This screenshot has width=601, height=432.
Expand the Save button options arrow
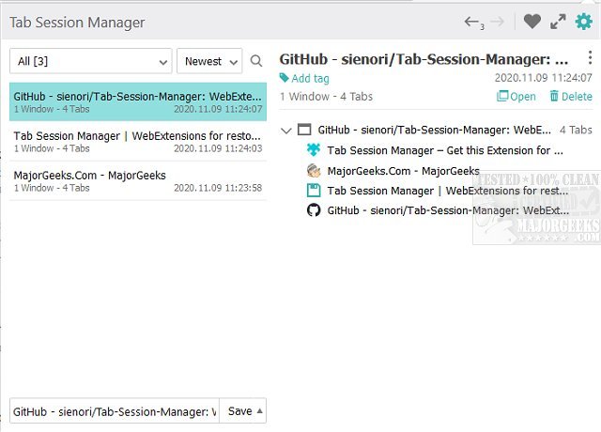click(x=259, y=411)
